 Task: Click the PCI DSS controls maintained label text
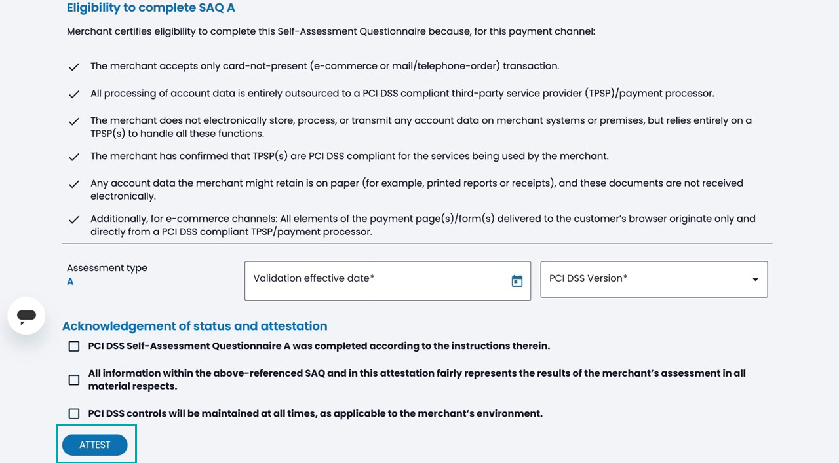pyautogui.click(x=315, y=413)
